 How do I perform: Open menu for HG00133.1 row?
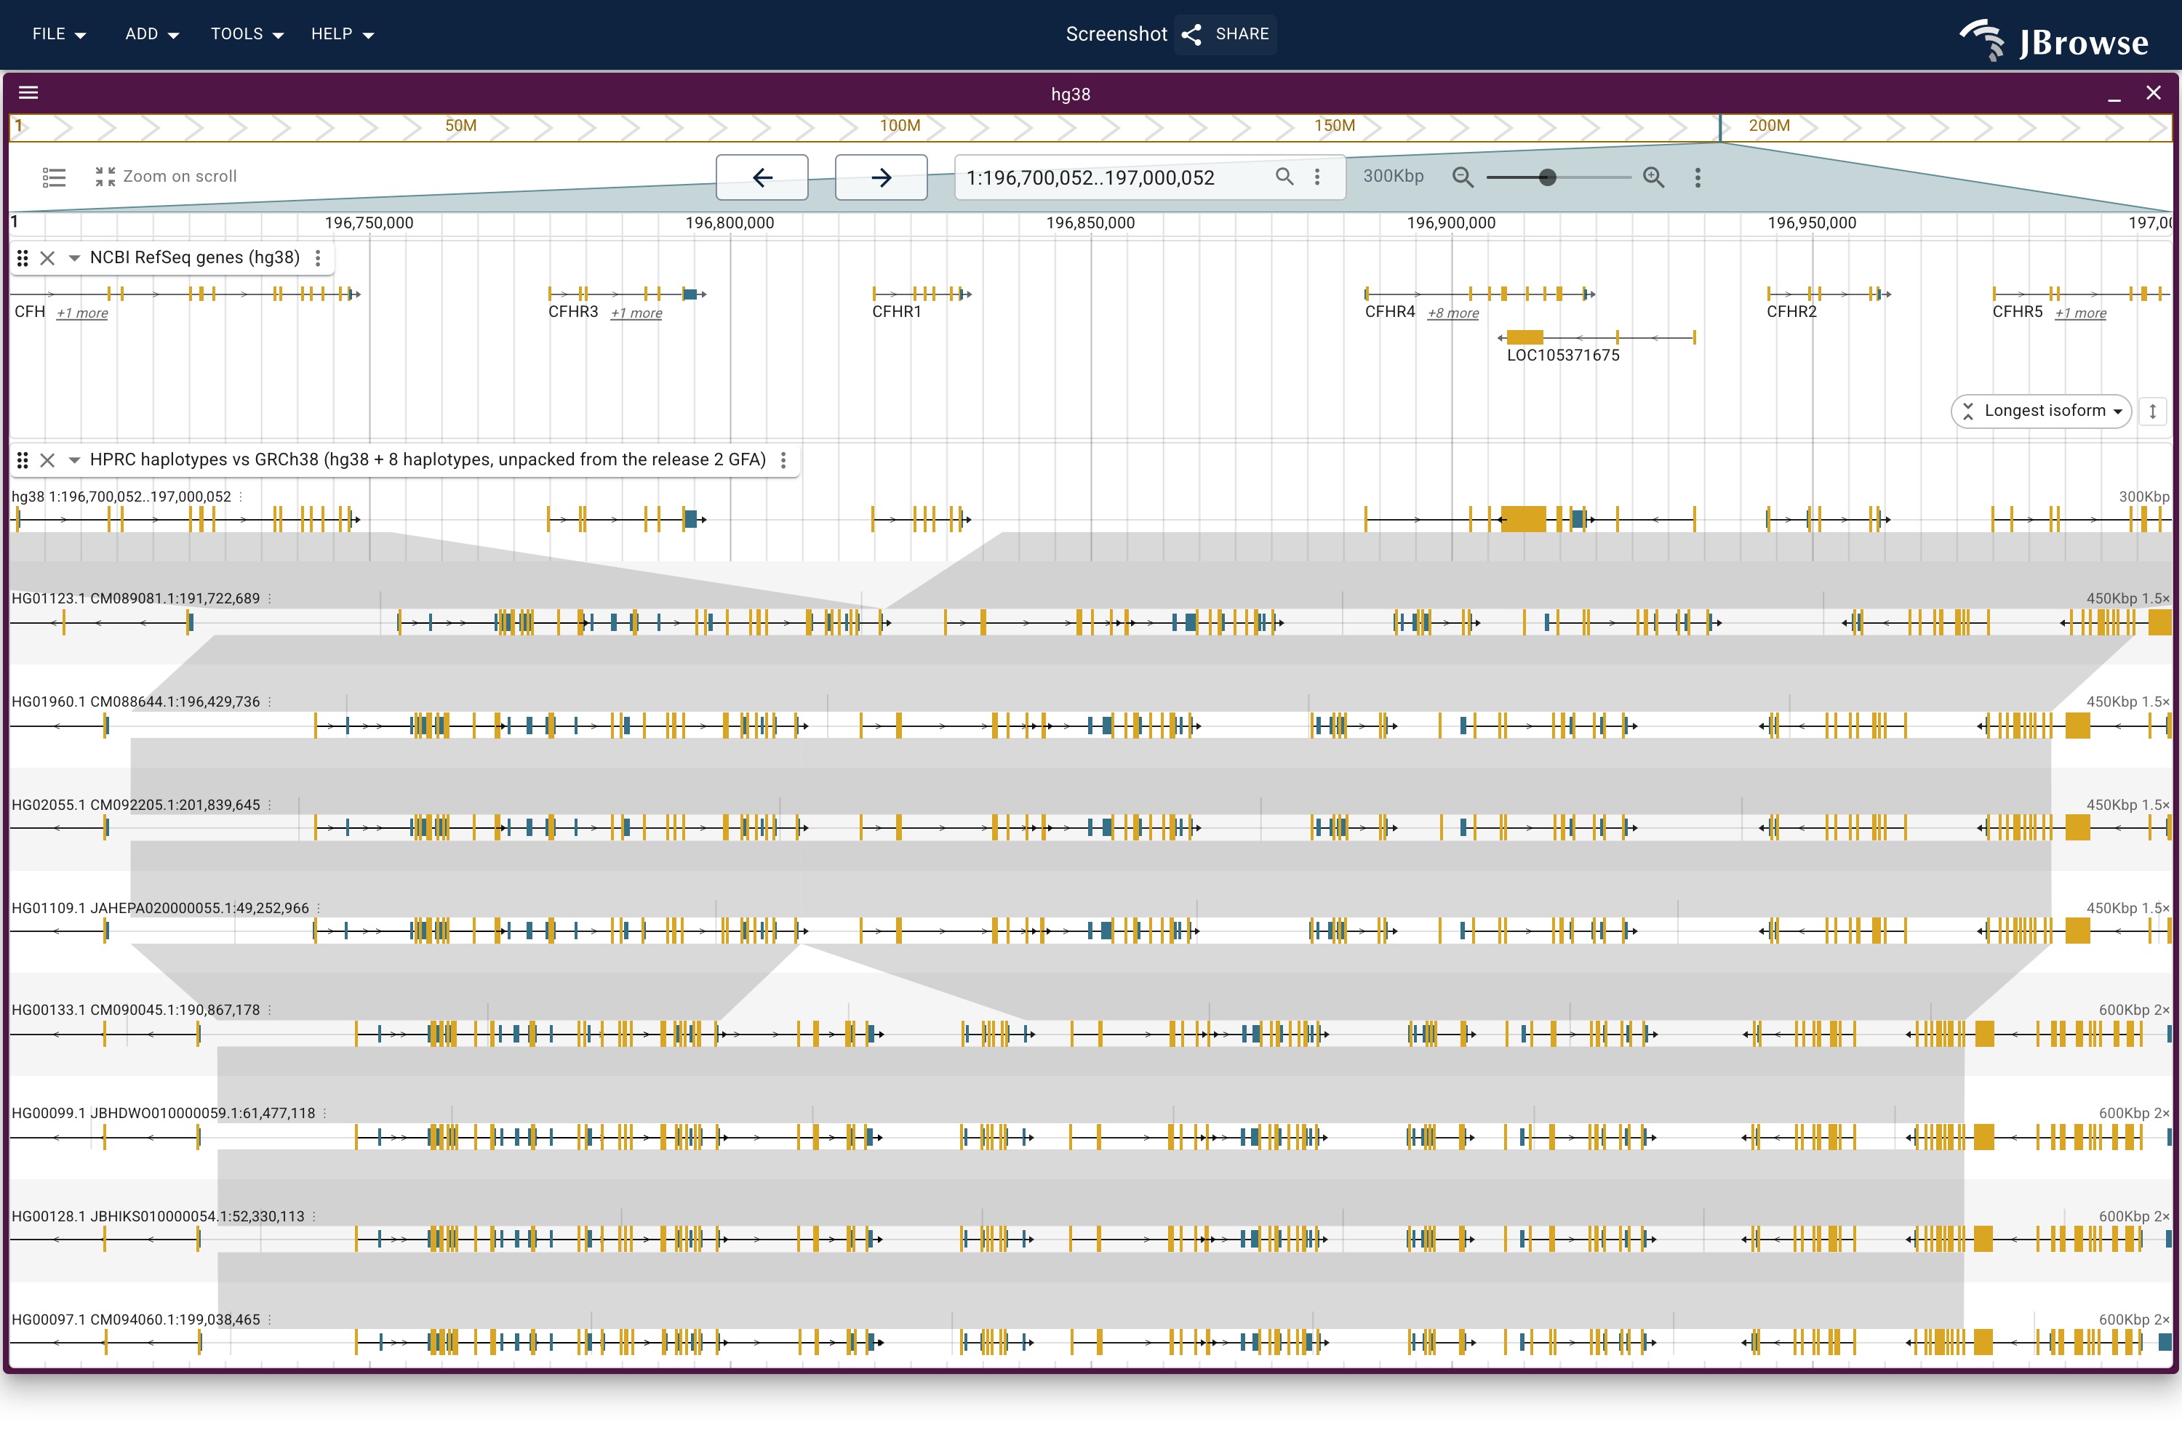point(270,1010)
